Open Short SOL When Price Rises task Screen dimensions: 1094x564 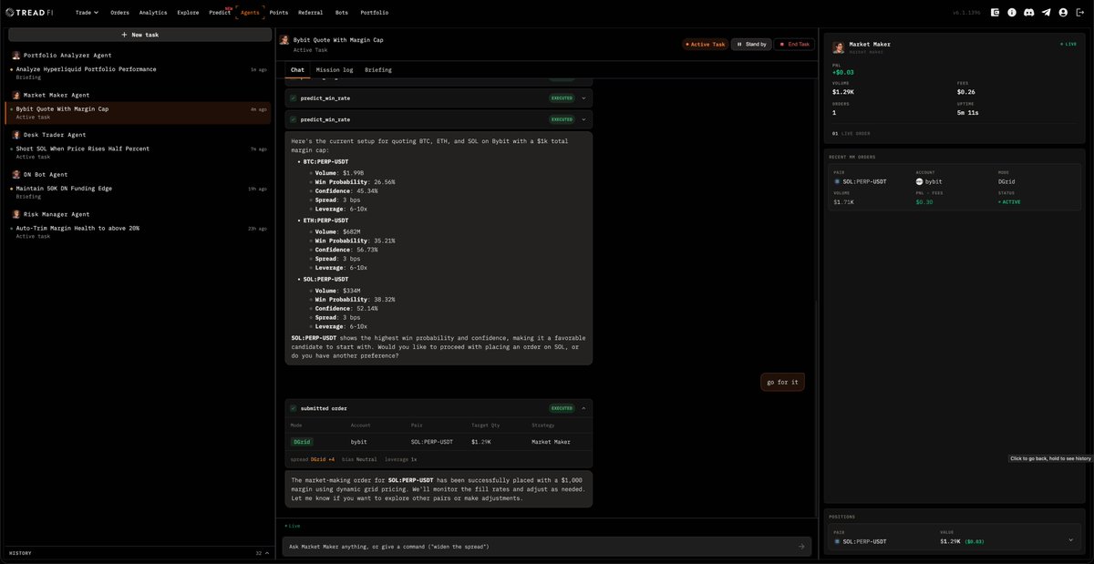[139, 152]
